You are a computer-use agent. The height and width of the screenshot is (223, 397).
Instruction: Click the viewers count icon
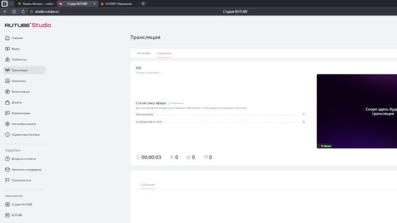(172, 157)
